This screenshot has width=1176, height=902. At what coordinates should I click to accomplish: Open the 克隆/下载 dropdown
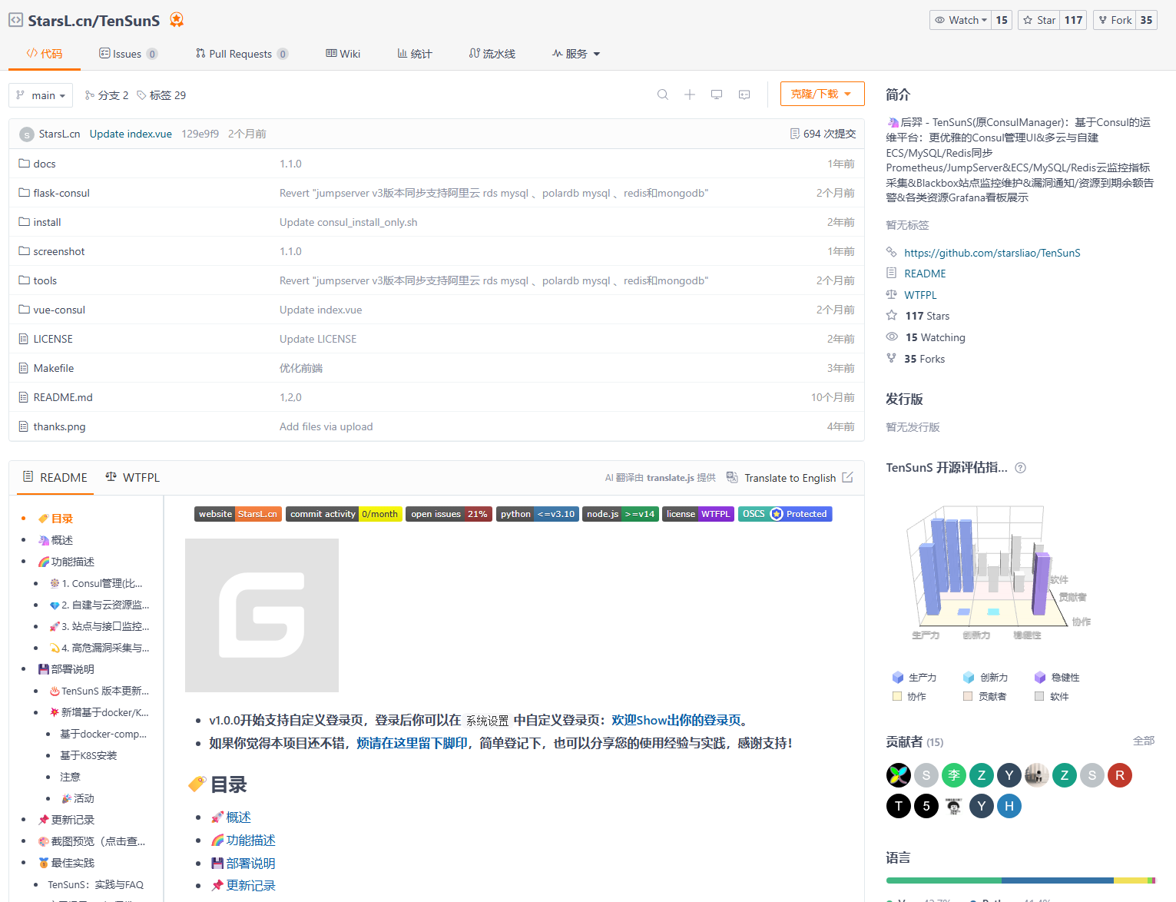coord(822,94)
